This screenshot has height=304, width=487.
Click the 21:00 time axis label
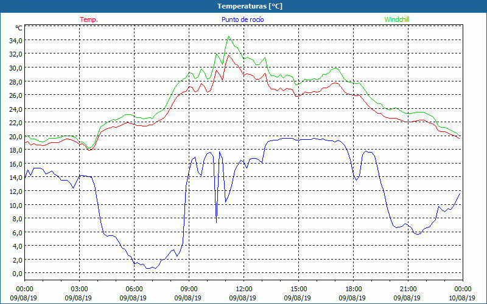coord(408,289)
